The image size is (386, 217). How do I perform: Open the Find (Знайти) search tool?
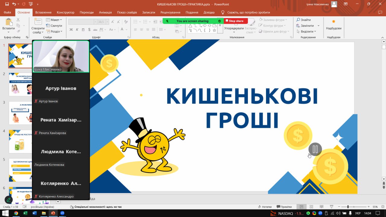click(x=303, y=20)
